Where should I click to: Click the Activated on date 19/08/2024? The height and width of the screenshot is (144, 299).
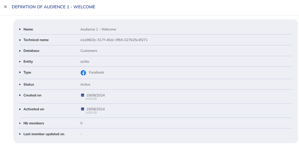96,109
